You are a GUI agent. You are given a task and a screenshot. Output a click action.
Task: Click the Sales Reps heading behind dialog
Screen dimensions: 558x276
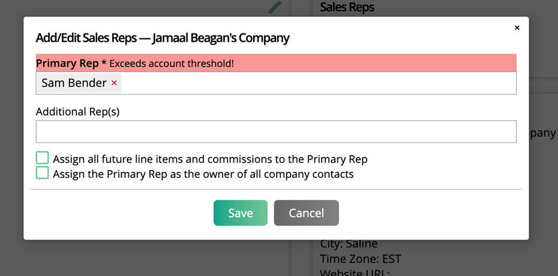tap(347, 7)
